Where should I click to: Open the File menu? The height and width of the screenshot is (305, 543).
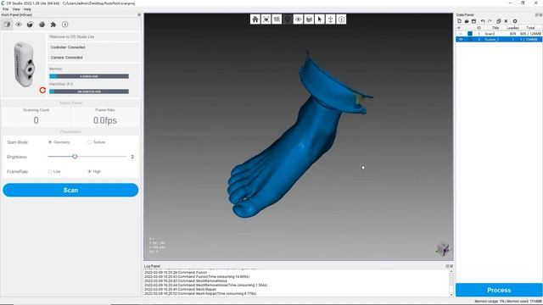point(6,9)
